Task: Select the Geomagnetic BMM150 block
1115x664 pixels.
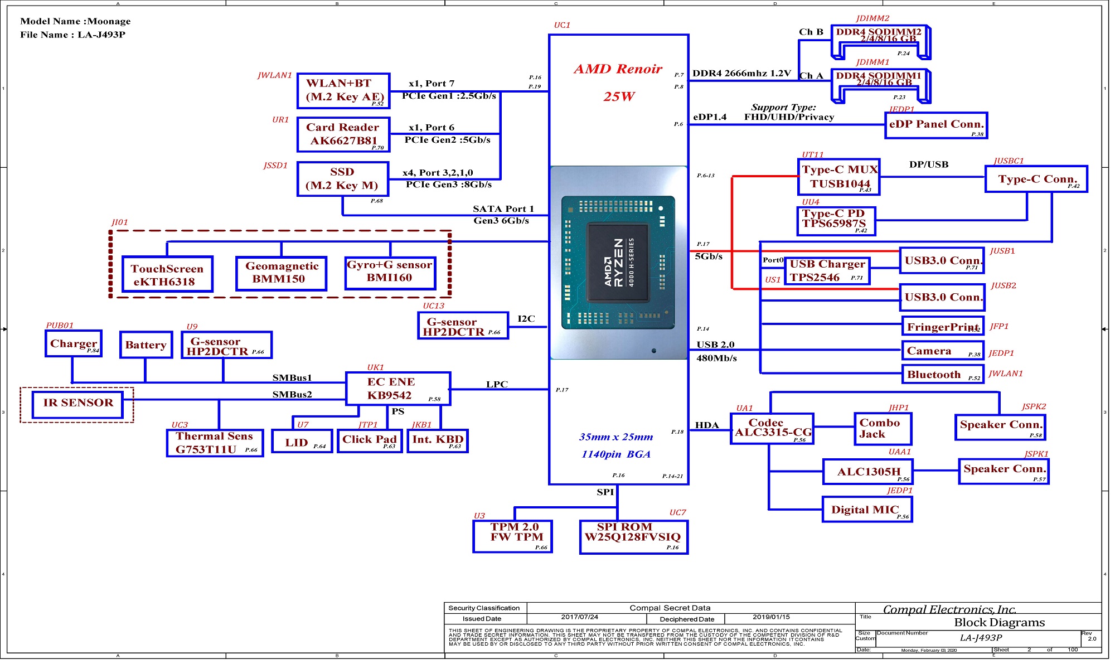Action: click(281, 273)
